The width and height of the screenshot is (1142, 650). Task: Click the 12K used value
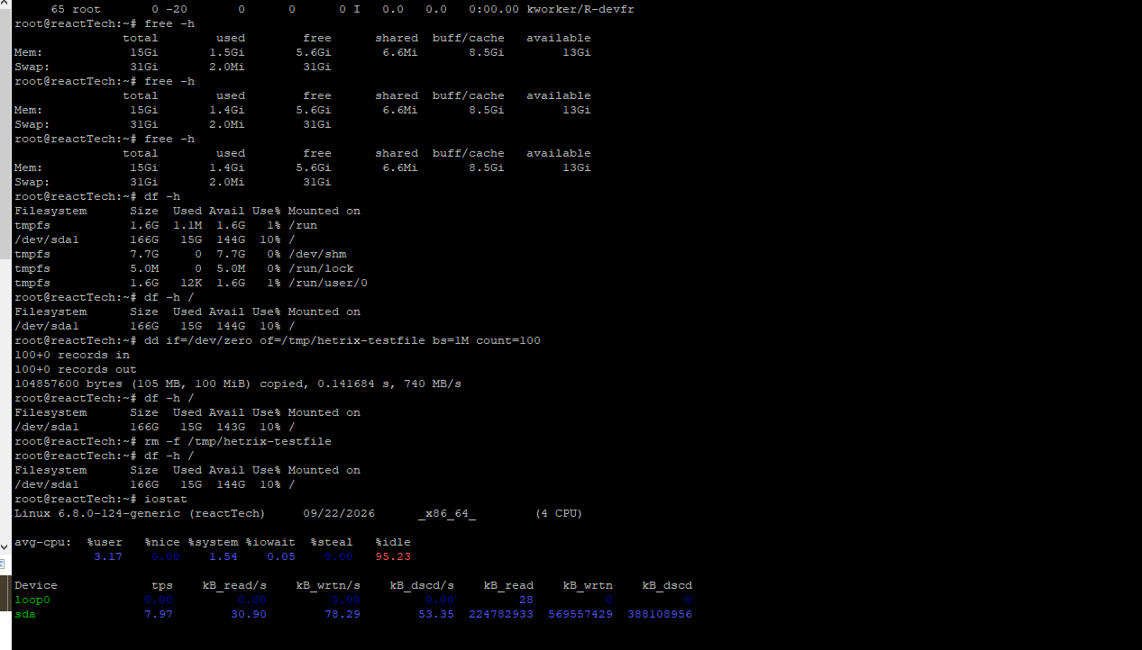click(x=191, y=283)
